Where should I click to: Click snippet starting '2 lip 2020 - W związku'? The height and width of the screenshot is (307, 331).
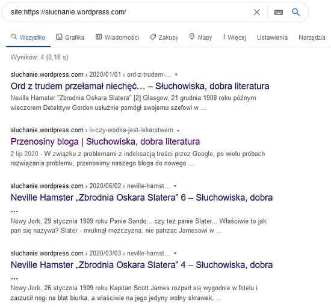tap(138, 159)
